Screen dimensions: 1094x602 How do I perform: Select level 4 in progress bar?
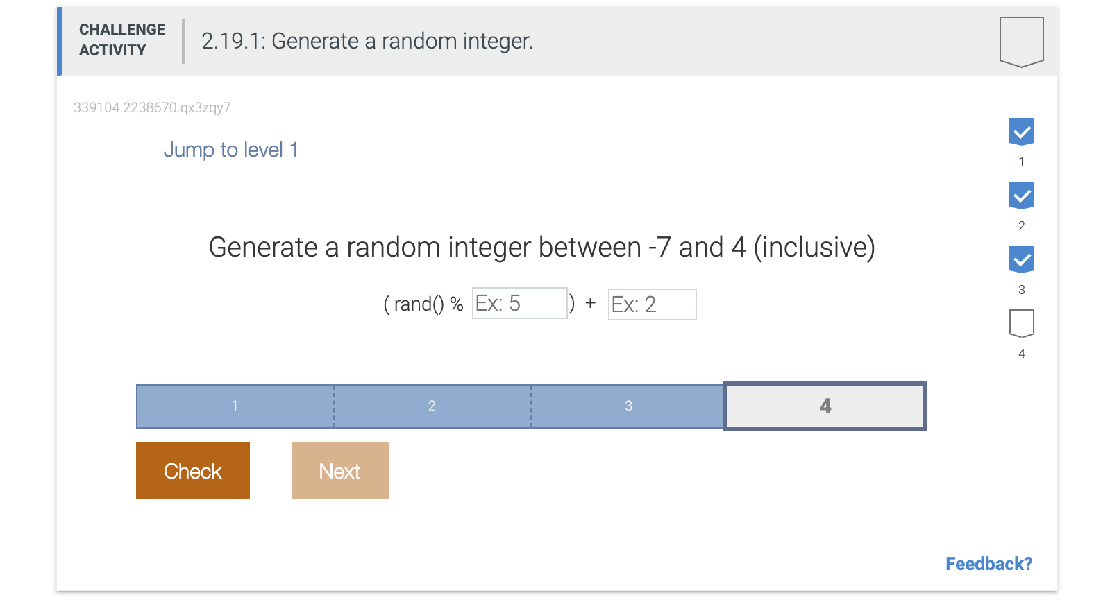[x=825, y=406]
